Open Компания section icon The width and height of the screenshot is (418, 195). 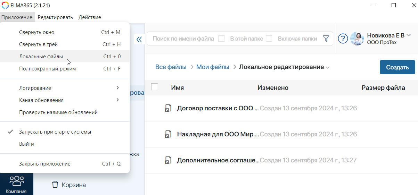[x=17, y=181]
